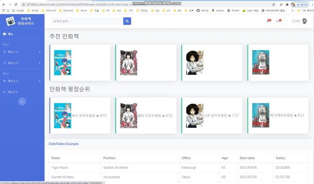Open the bearded man cover in 평점순위 row
The image size is (314, 184).
(261, 115)
